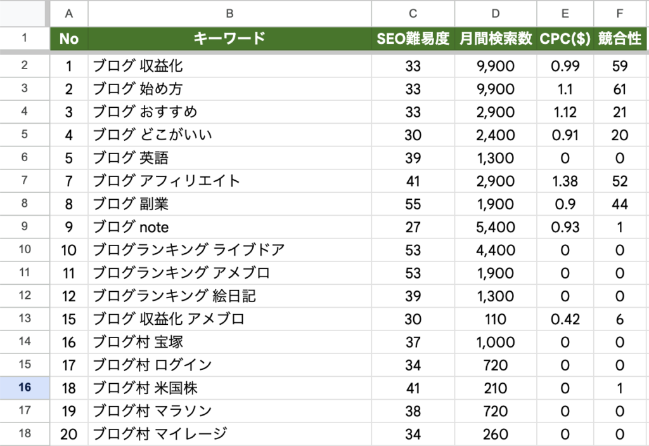Click the SEO難易度 header cell
The image size is (649, 446).
coord(413,39)
